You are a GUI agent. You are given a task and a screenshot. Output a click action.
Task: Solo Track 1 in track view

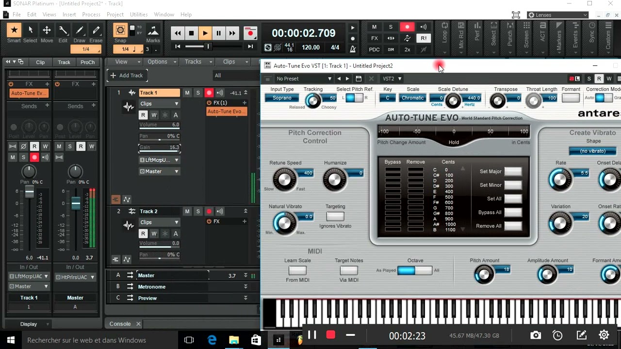[198, 93]
